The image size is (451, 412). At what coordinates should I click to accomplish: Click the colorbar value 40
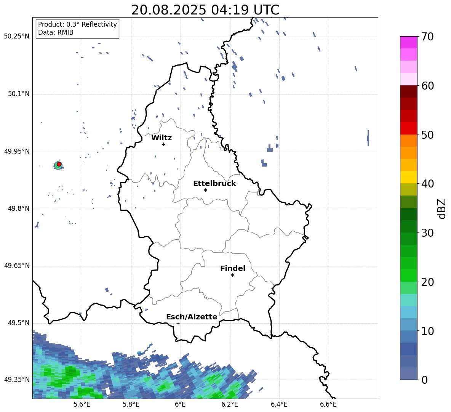(x=428, y=184)
